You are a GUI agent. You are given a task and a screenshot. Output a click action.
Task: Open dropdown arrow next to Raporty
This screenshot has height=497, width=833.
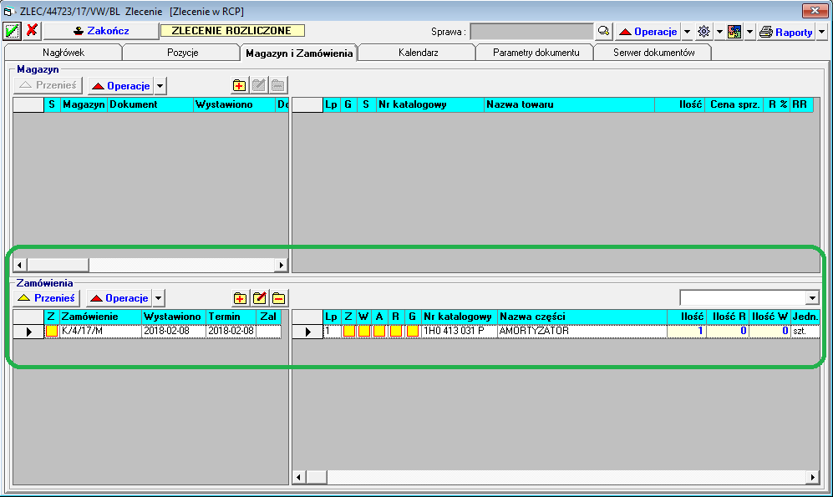[x=822, y=32]
